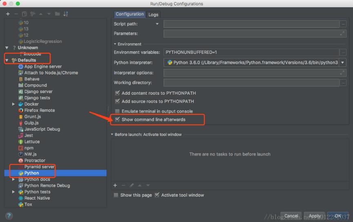
Task: Click the help question mark button
Action: (9, 216)
